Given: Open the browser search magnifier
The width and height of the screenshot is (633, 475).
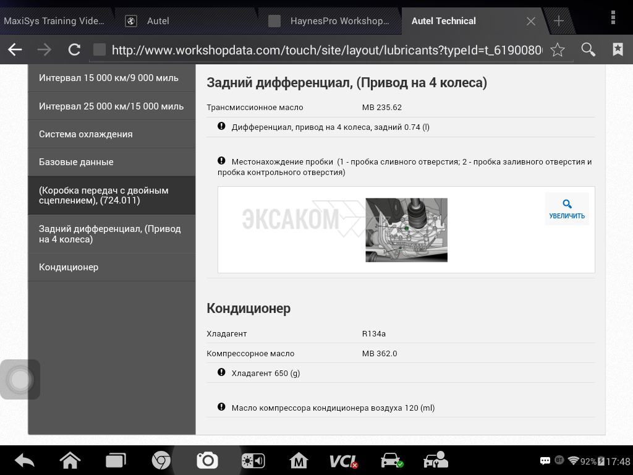Looking at the screenshot, I should click(588, 50).
